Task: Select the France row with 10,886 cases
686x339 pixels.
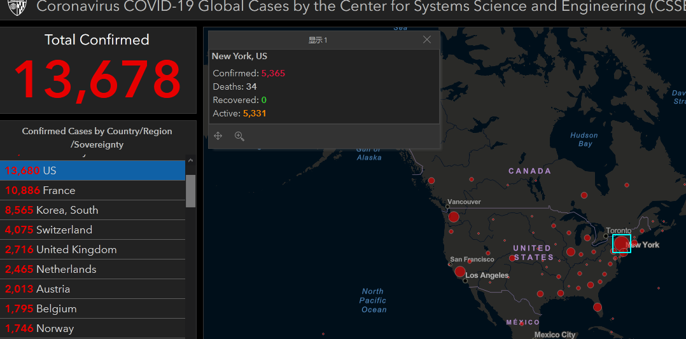Action: pos(93,190)
